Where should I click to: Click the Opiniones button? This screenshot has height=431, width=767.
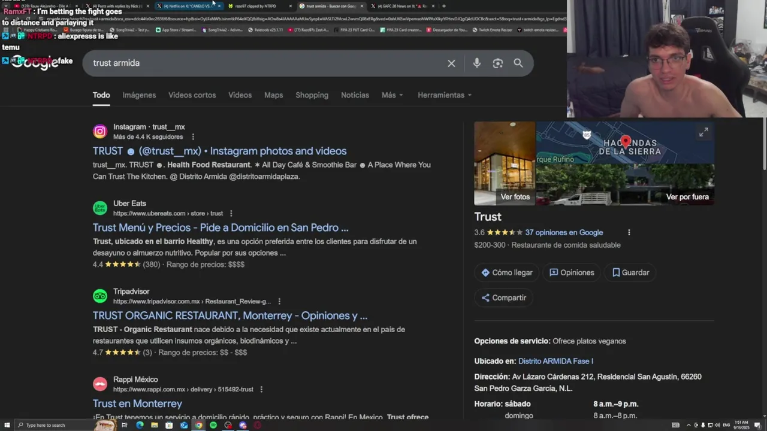coord(572,272)
